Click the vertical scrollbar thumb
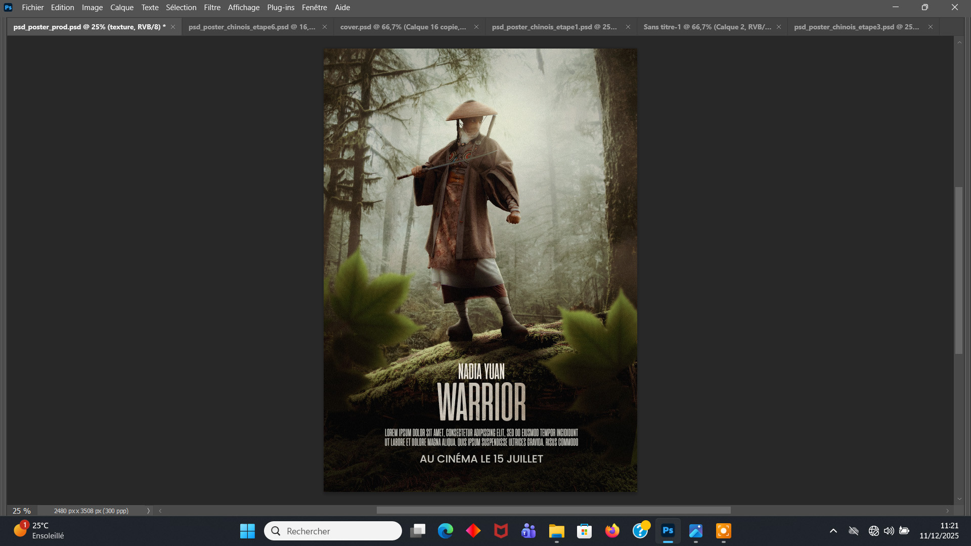971x546 pixels. (959, 270)
